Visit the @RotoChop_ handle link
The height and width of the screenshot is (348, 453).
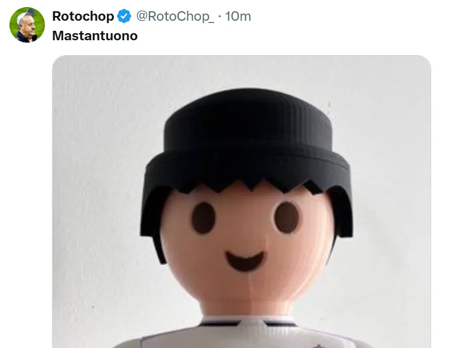(175, 17)
